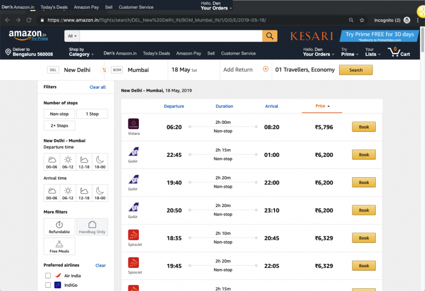Click GoAir logo on the 22:45 flight
The width and height of the screenshot is (425, 291).
[x=133, y=152]
